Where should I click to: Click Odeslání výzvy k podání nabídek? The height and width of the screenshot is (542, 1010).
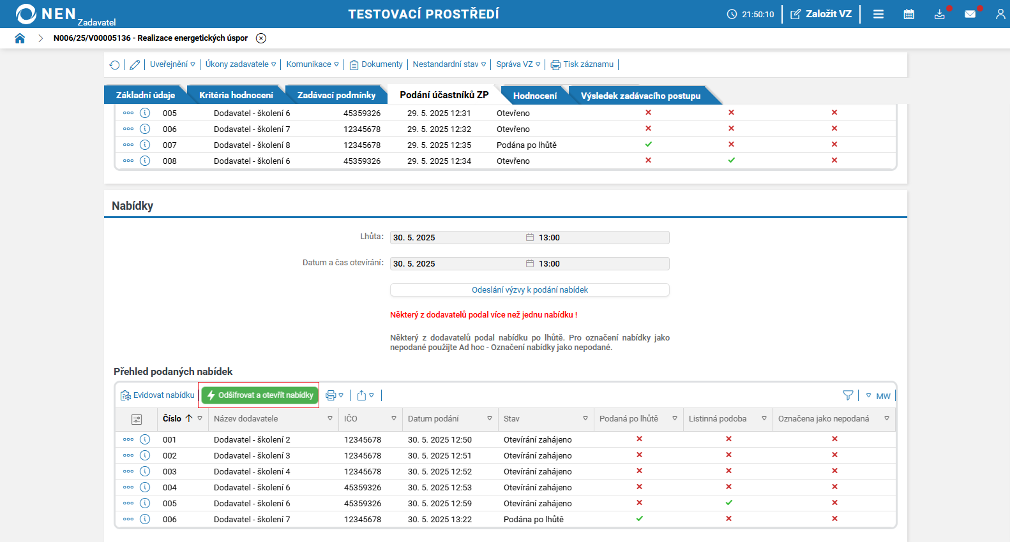point(529,290)
